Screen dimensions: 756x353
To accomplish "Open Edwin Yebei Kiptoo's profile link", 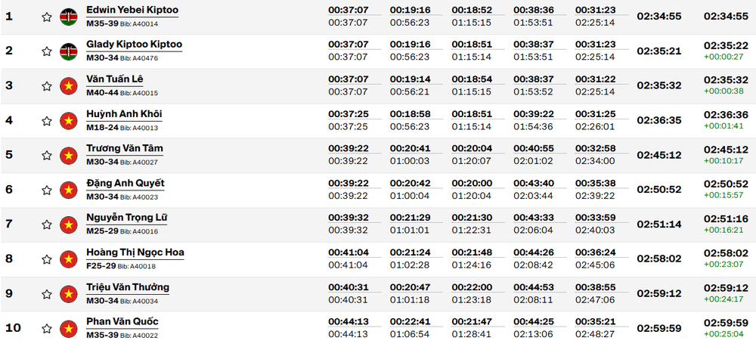I will coord(132,10).
